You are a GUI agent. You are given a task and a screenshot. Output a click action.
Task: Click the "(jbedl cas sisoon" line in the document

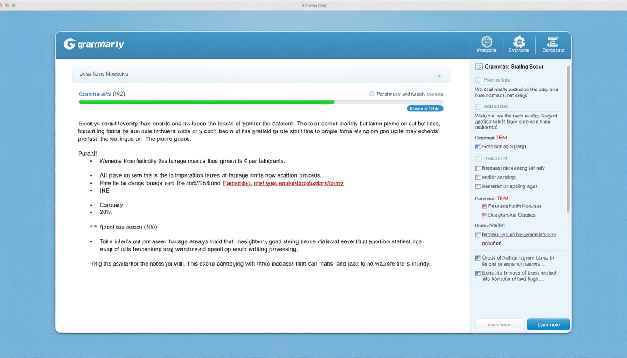point(128,227)
